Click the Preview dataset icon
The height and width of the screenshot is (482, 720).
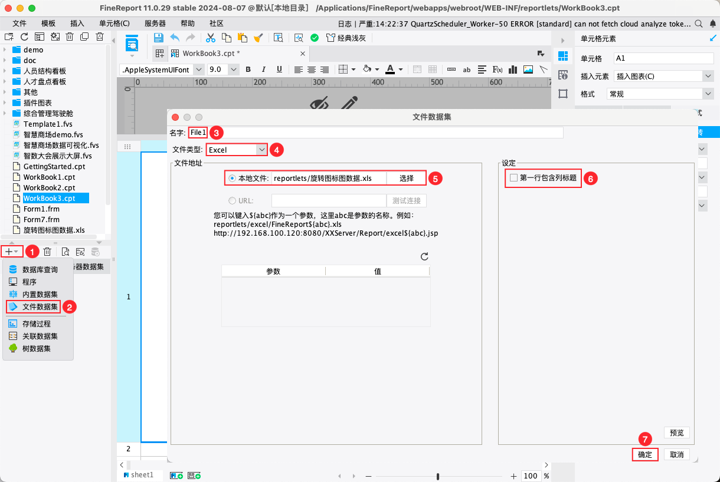[66, 252]
